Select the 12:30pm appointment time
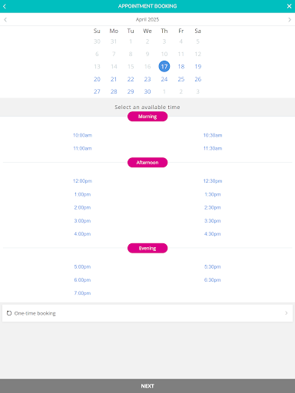The height and width of the screenshot is (393, 295). [x=213, y=181]
